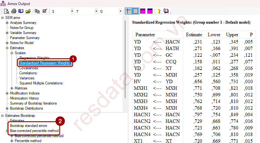Click the Copy to clipboard icon
Screen dimensions: 260x143
[x=37, y=11]
